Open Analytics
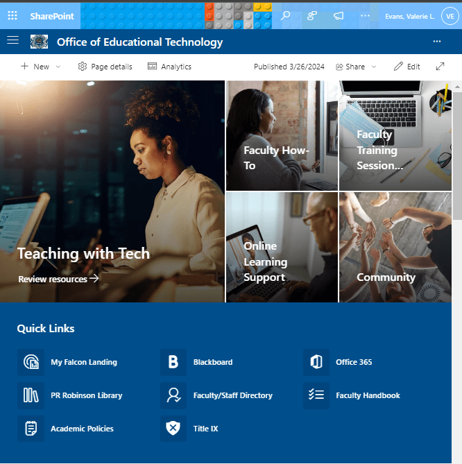 click(x=169, y=67)
